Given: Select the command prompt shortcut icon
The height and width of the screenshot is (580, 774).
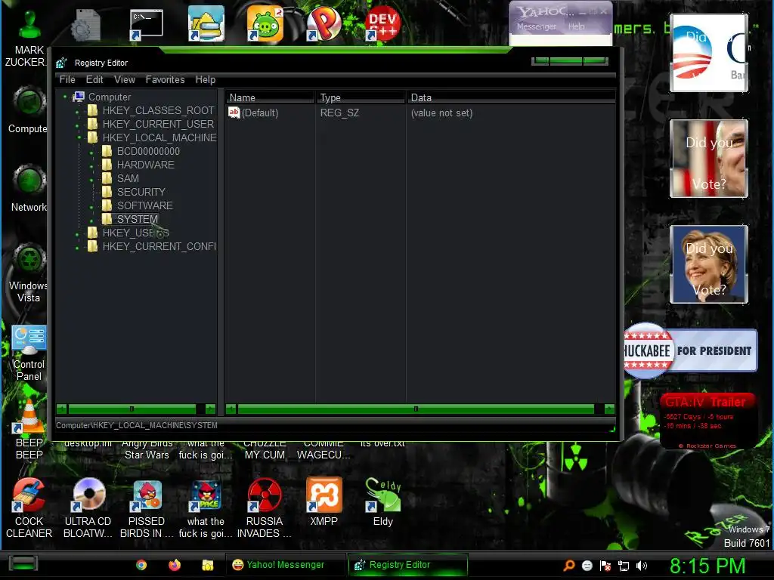Looking at the screenshot, I should (x=146, y=25).
